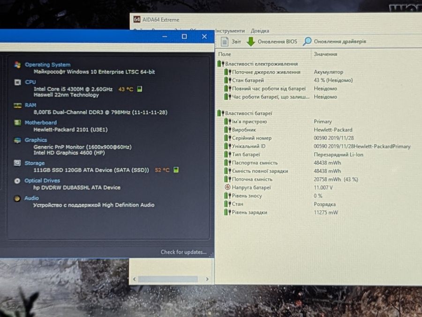Click the Звіт document icon
Viewport: 422px width, 317px height.
pos(225,41)
